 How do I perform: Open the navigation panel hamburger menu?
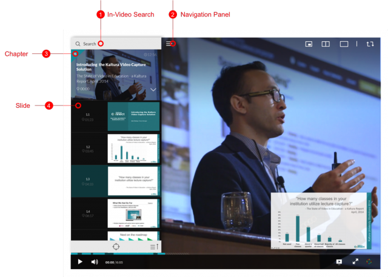point(171,44)
